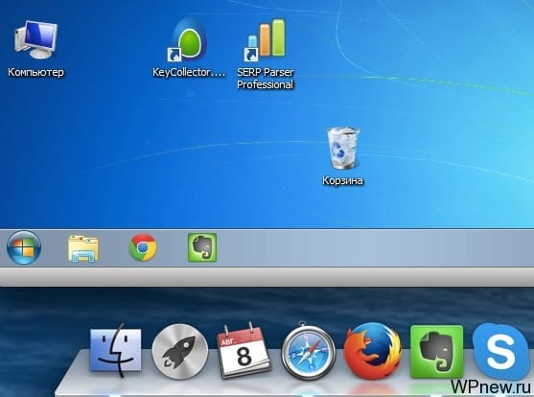The image size is (534, 397).
Task: Select the SERP Parser Professional bar-chart icon
Action: [265, 40]
